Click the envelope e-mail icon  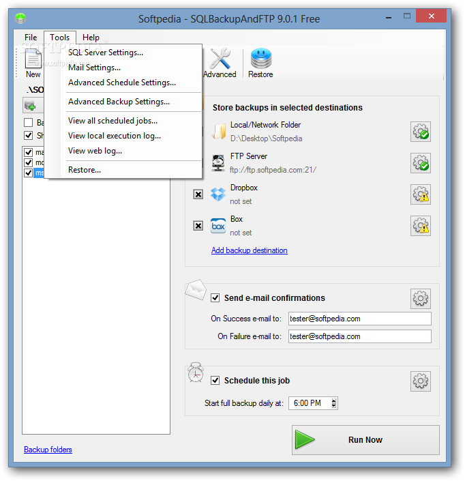click(x=196, y=289)
